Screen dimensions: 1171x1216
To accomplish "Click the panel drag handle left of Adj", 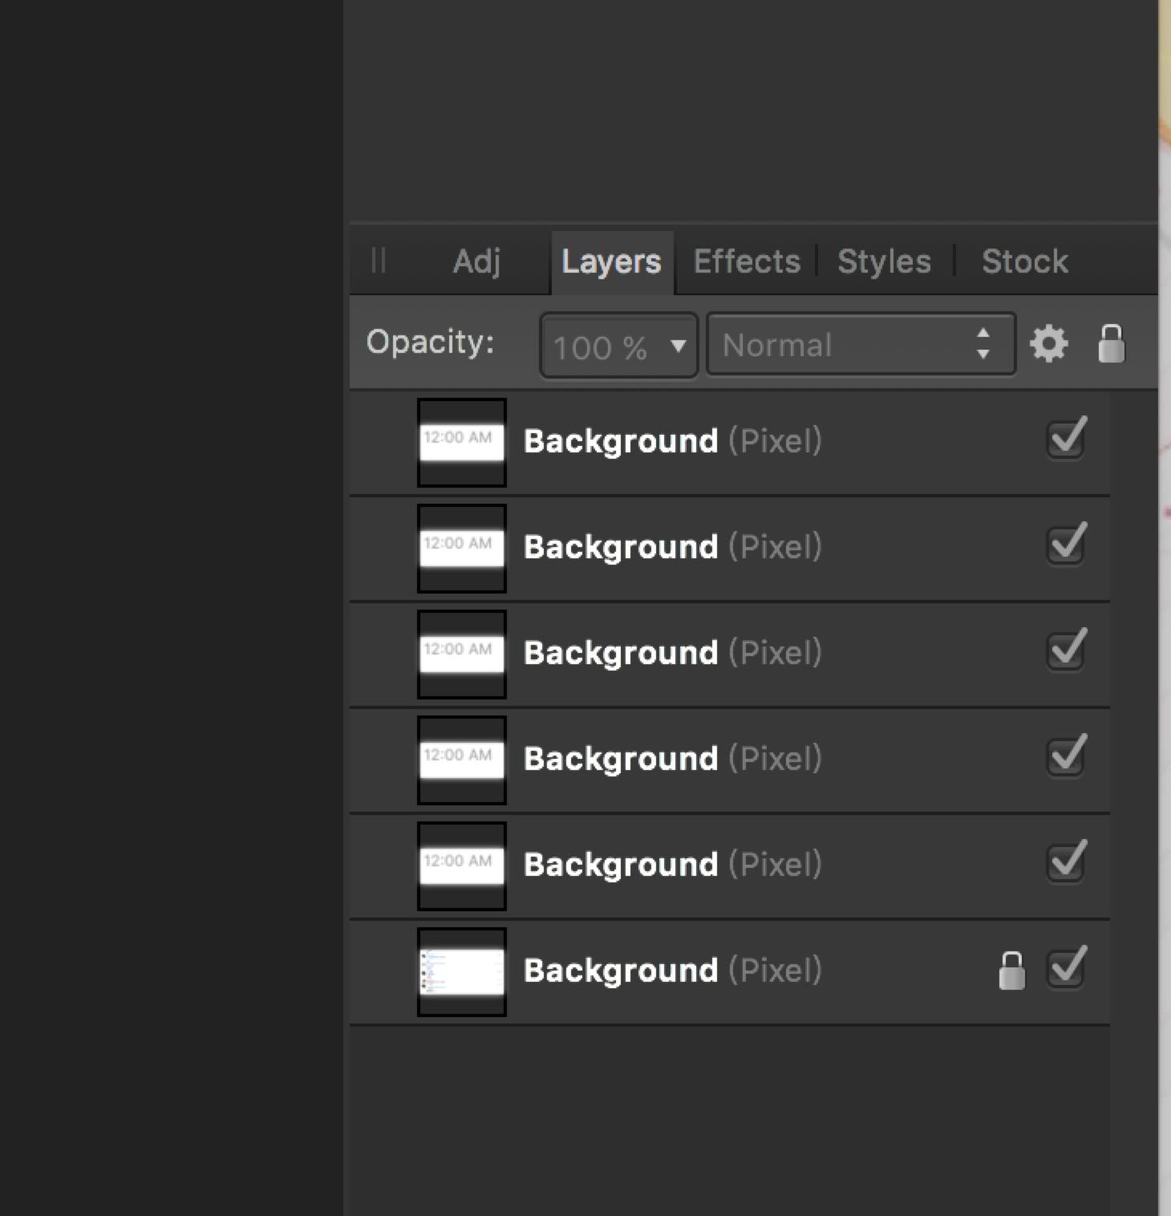I will [379, 261].
